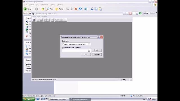Click the system tray clock
The height and width of the screenshot is (101, 180).
click(154, 99)
